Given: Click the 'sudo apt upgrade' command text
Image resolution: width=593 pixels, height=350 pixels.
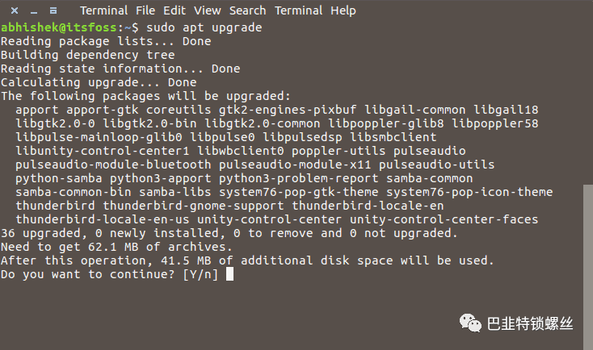Looking at the screenshot, I should pyautogui.click(x=204, y=27).
